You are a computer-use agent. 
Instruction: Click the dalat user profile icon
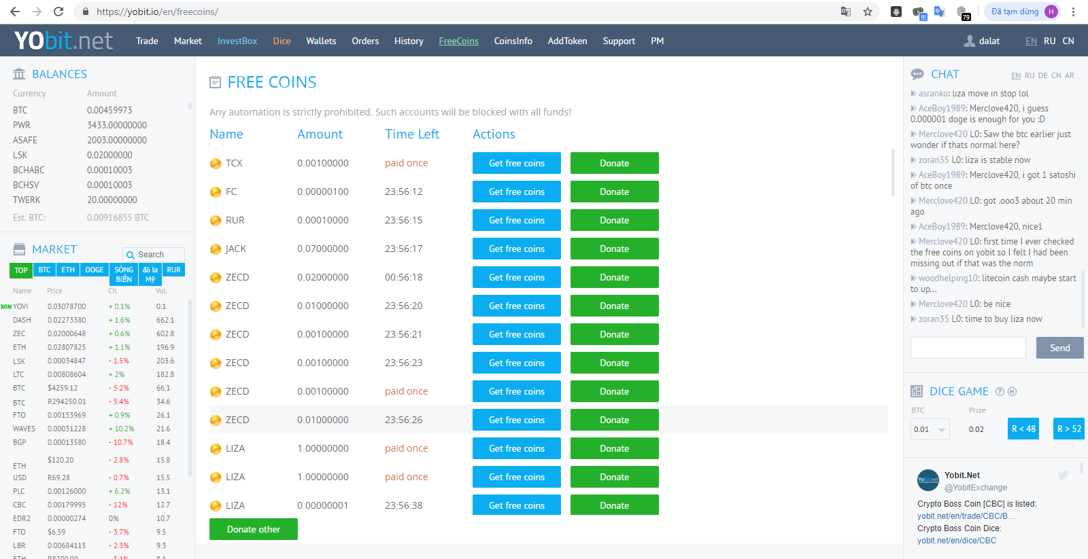coord(970,41)
